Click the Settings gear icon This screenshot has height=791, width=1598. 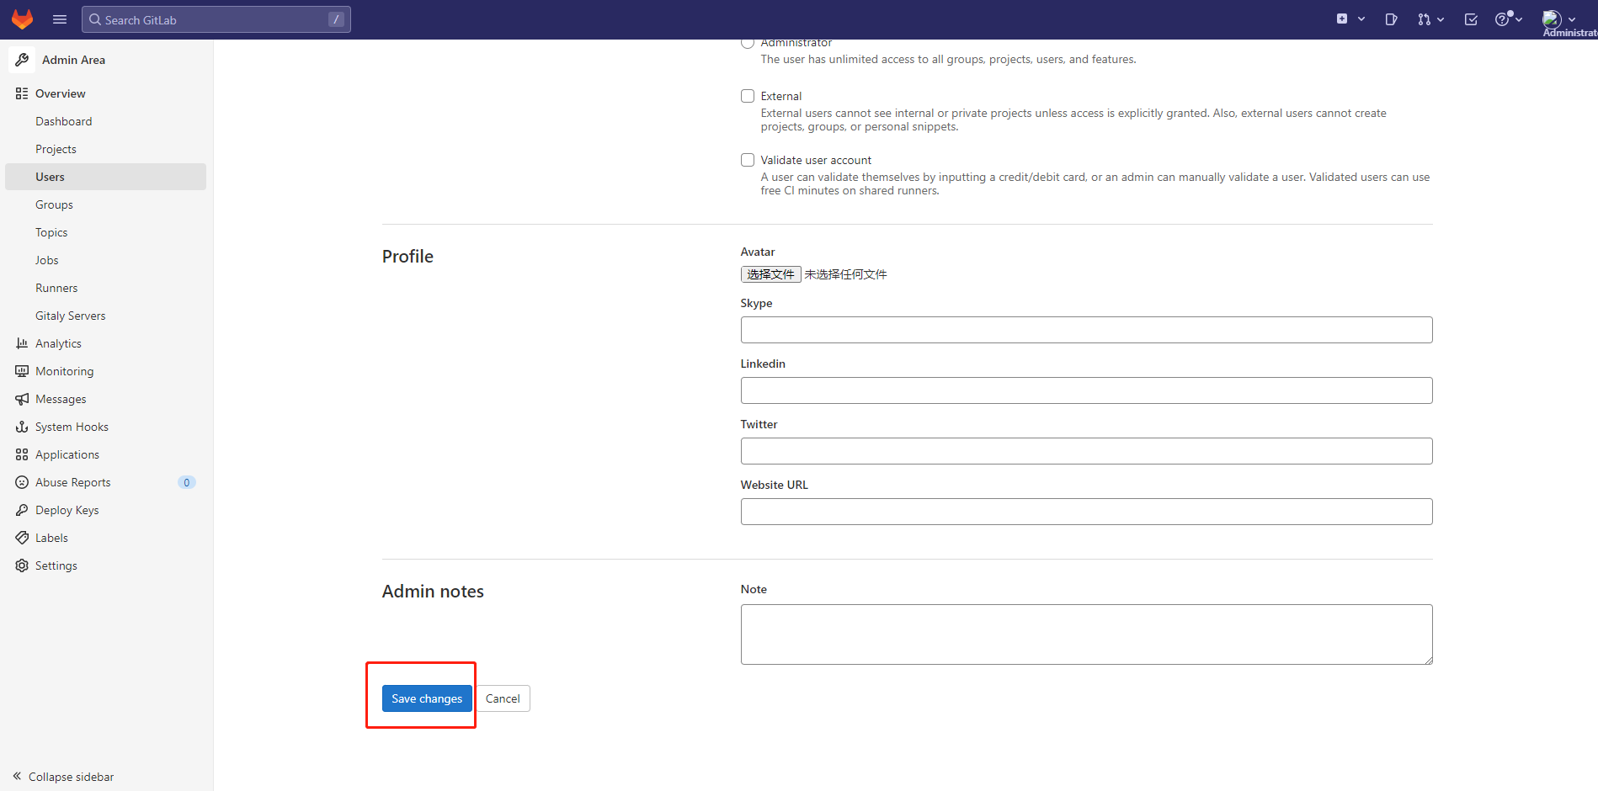coord(22,565)
